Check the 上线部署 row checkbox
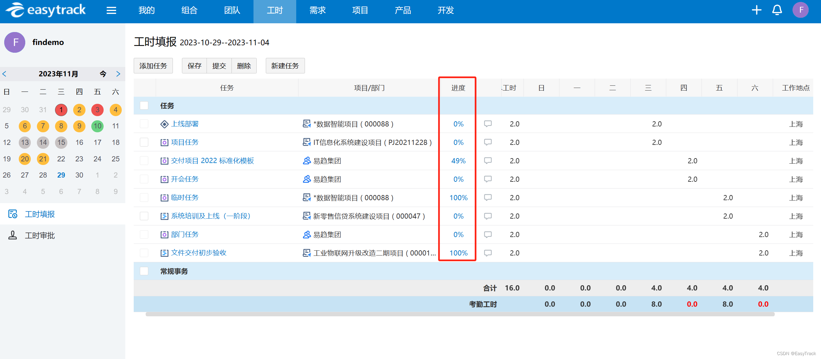821x359 pixels. tap(144, 124)
